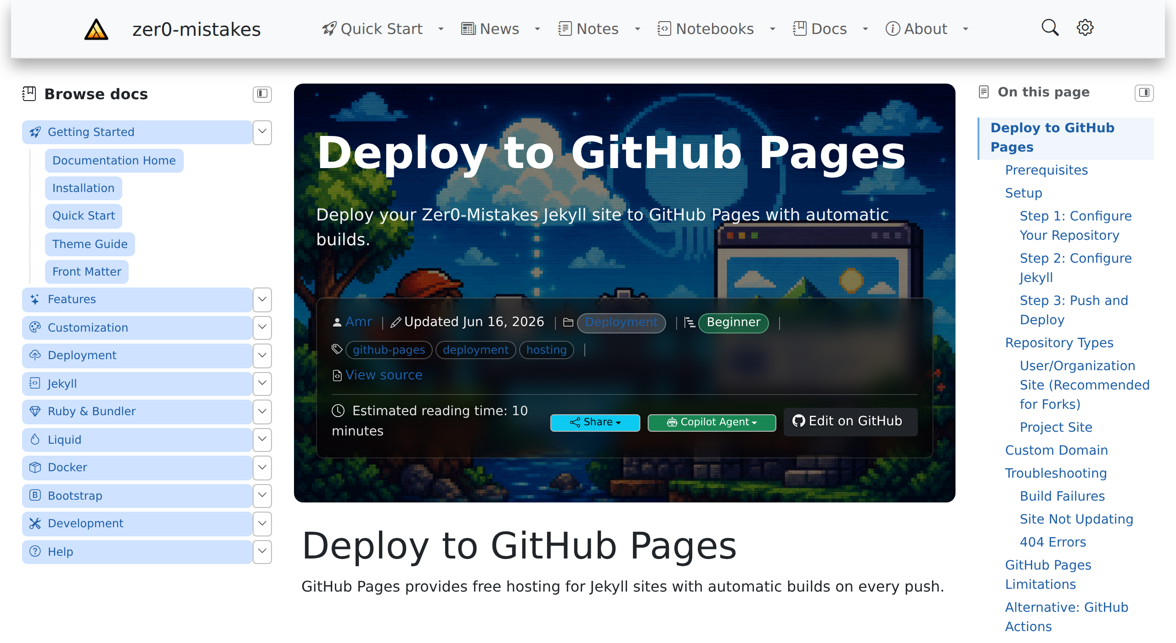Expand the Jekyll section chevron

[262, 384]
